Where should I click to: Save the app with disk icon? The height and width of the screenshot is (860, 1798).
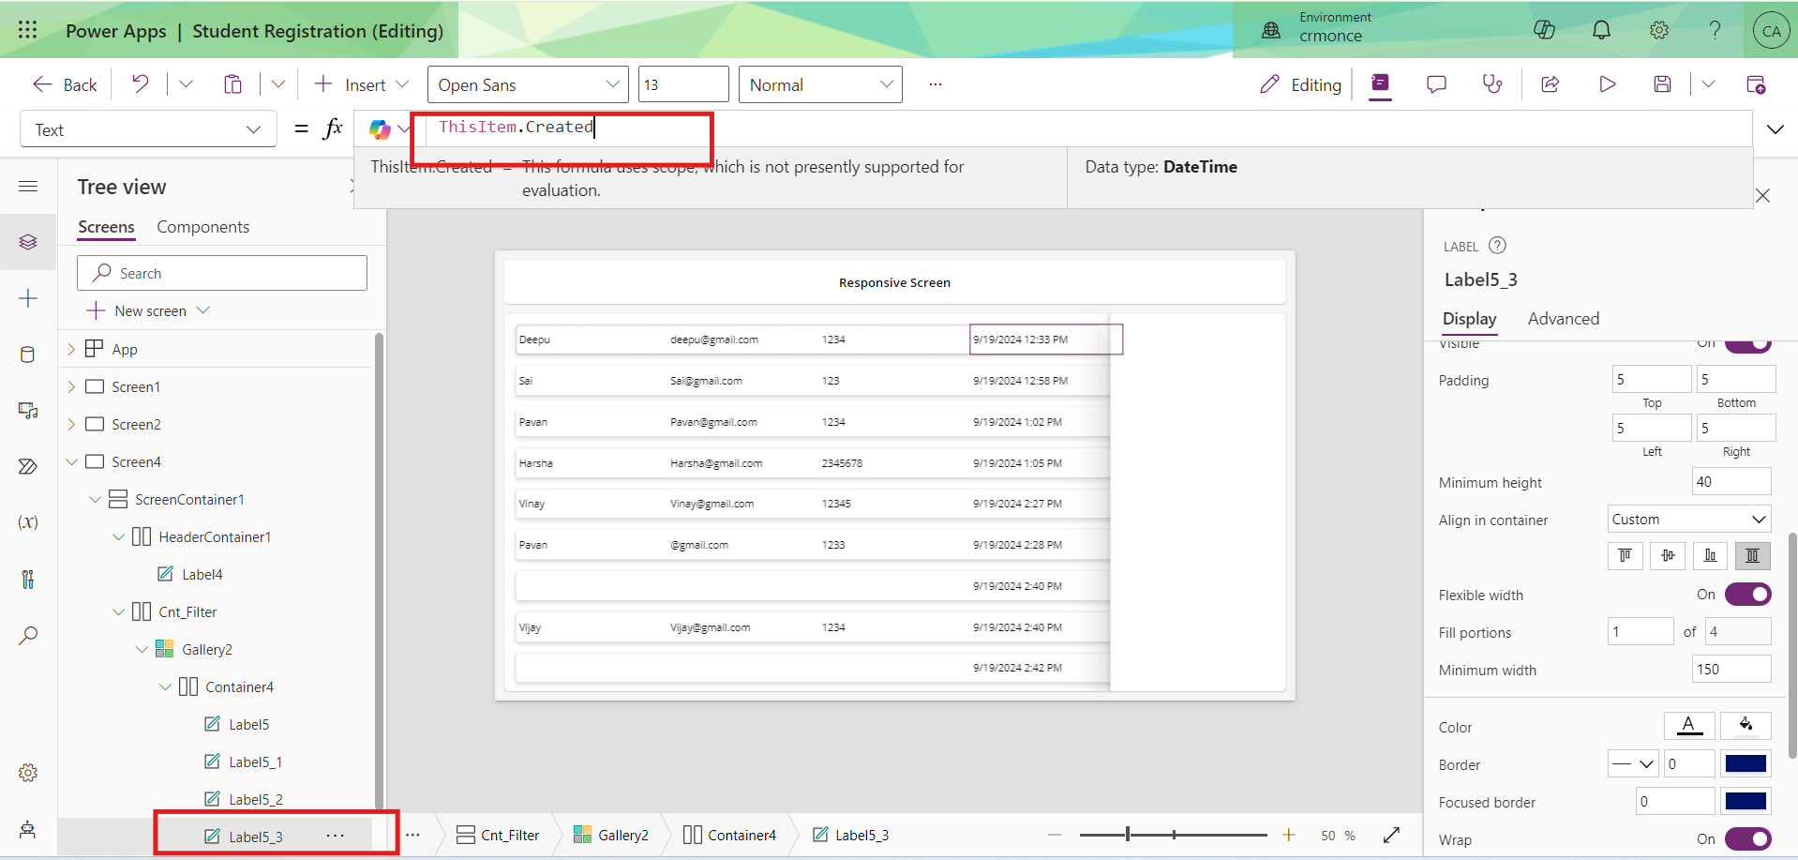(1662, 84)
